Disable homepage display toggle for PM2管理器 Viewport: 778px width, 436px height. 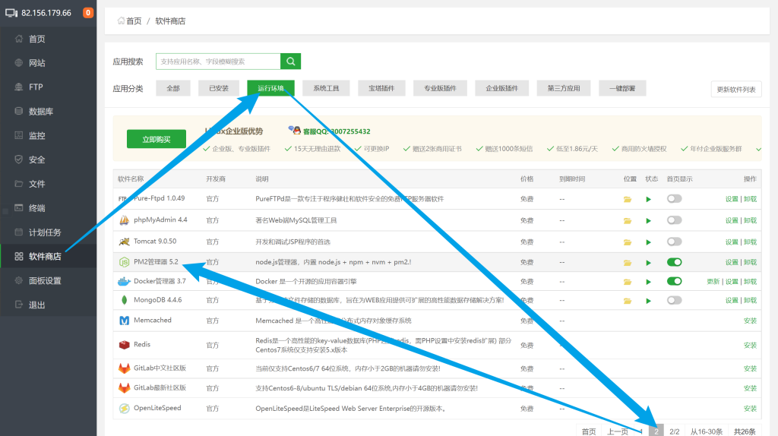coord(674,262)
